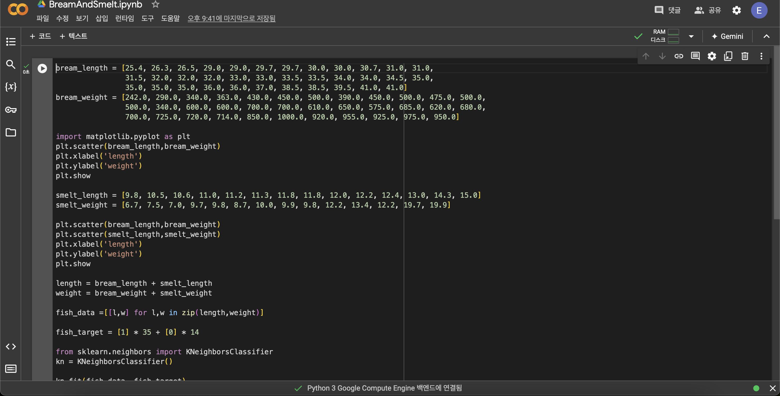Open the files folder panel
Screen dimensions: 780x396
pos(11,132)
